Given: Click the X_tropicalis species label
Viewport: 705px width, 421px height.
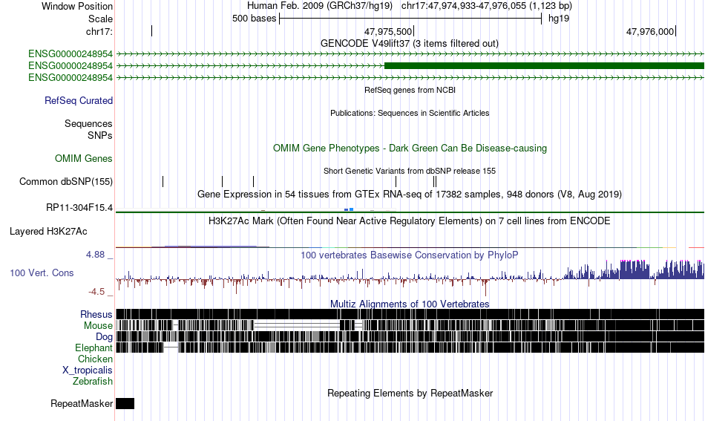Looking at the screenshot, I should tap(88, 371).
